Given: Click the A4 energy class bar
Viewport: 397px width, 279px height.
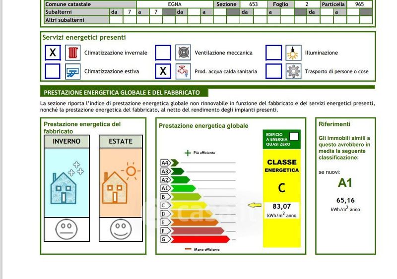Looking at the screenshot, I should click(175, 163).
